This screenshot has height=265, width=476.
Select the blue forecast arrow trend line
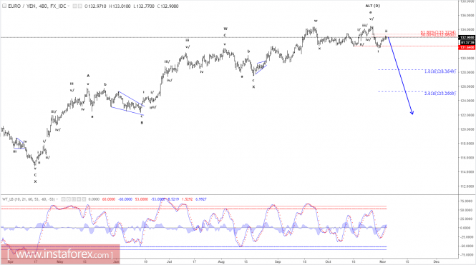coord(400,76)
